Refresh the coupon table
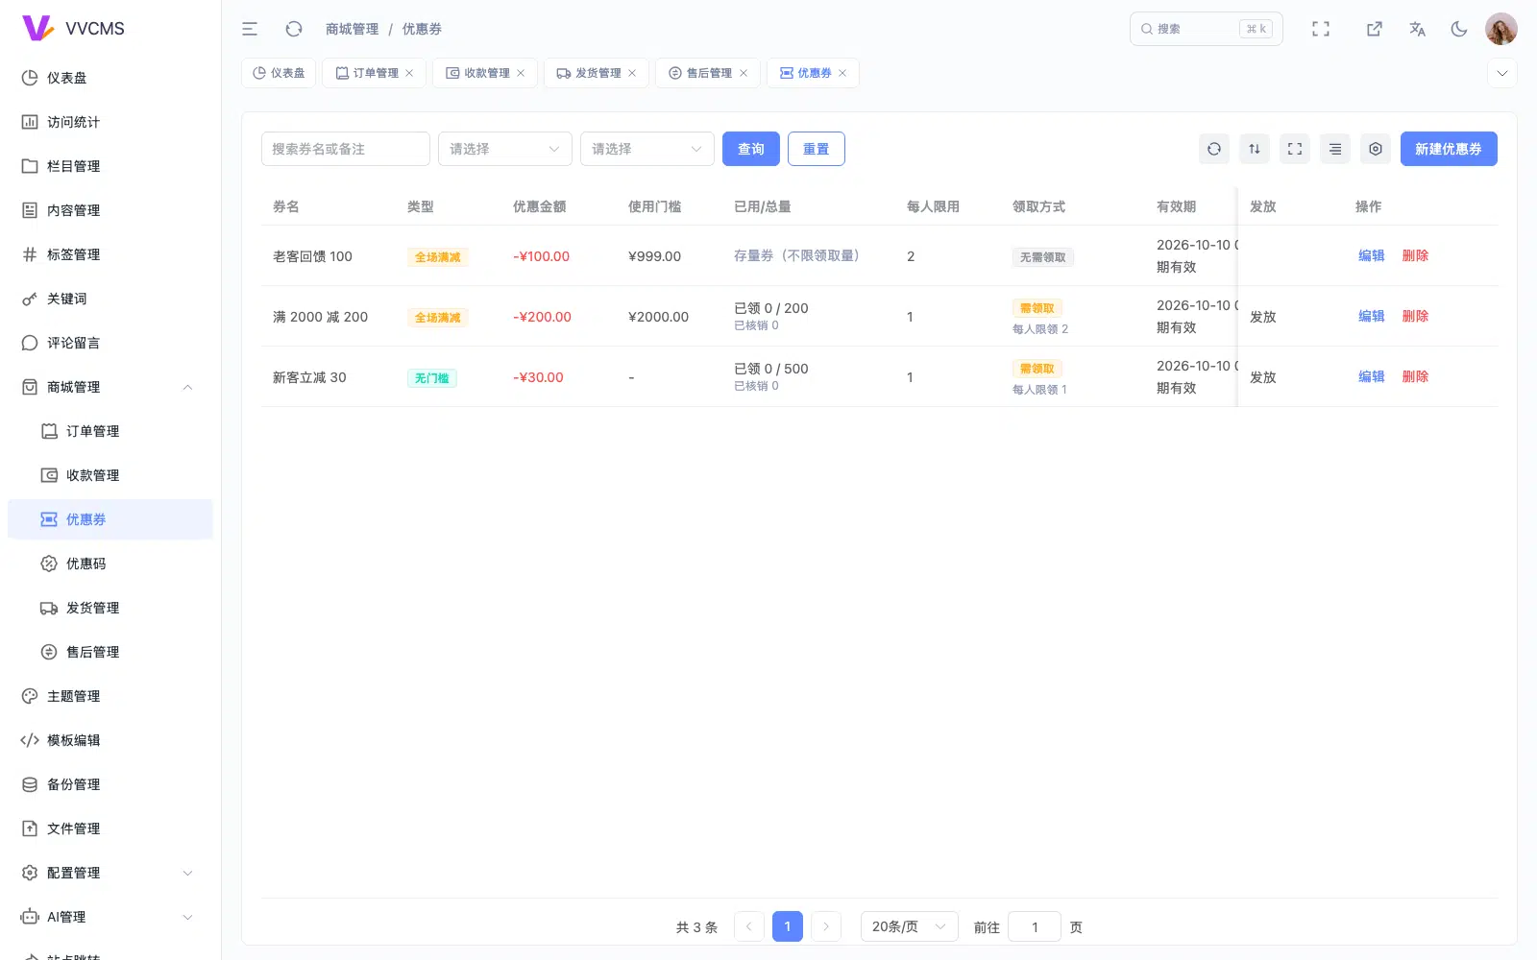 [x=1214, y=149]
